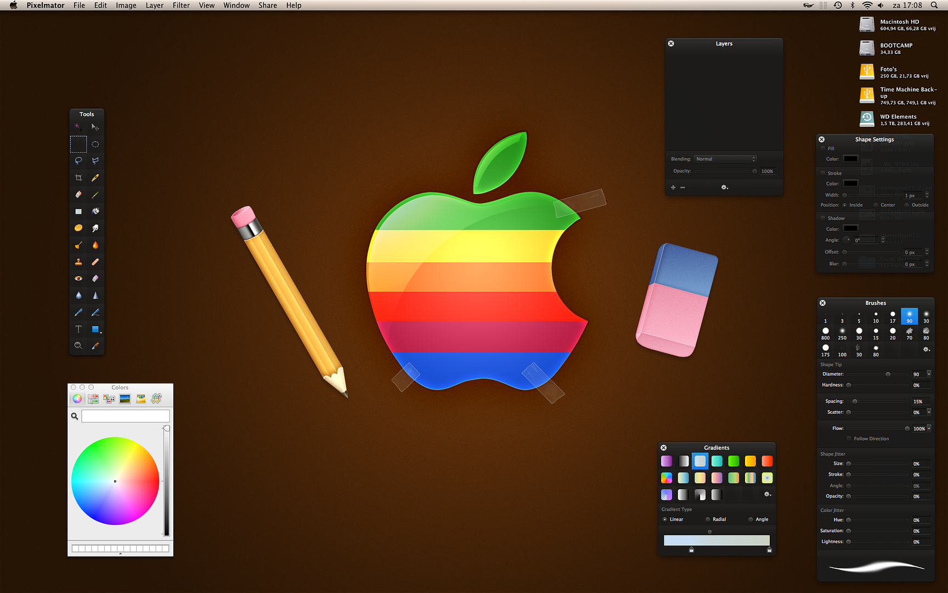Add a new layer with plus button

(x=673, y=188)
